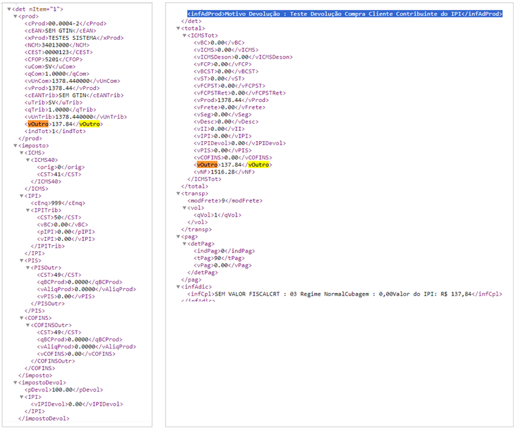Collapse the total node
This screenshot has height=428, width=515.
click(178, 28)
